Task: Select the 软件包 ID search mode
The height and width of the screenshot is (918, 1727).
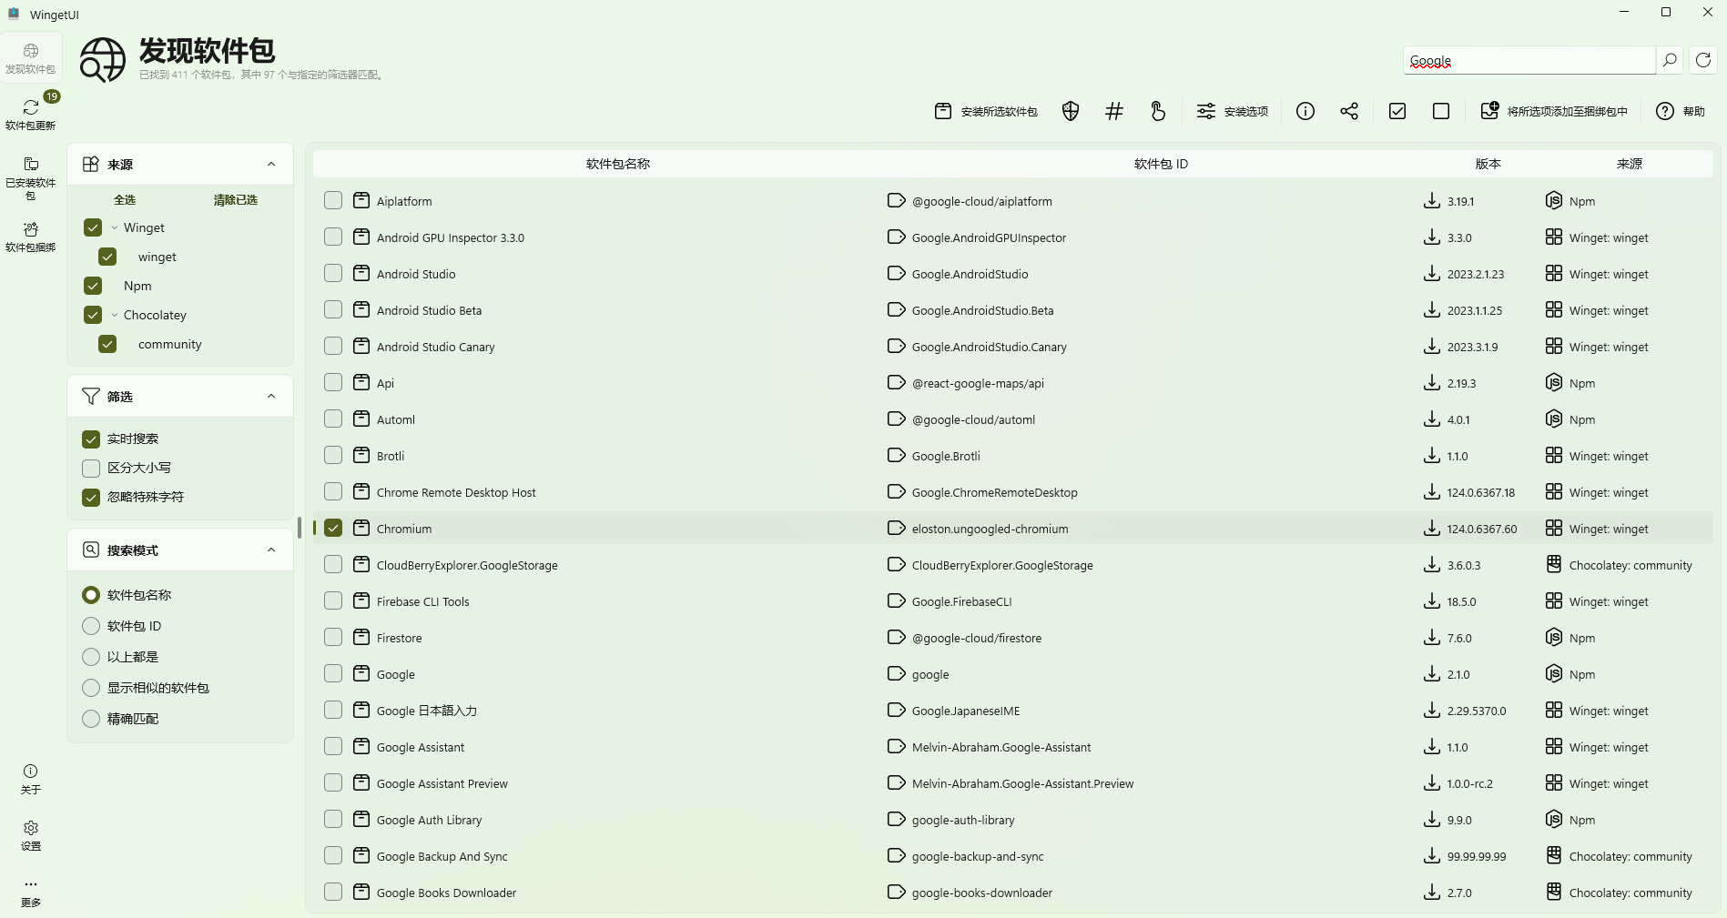Action: coord(91,626)
